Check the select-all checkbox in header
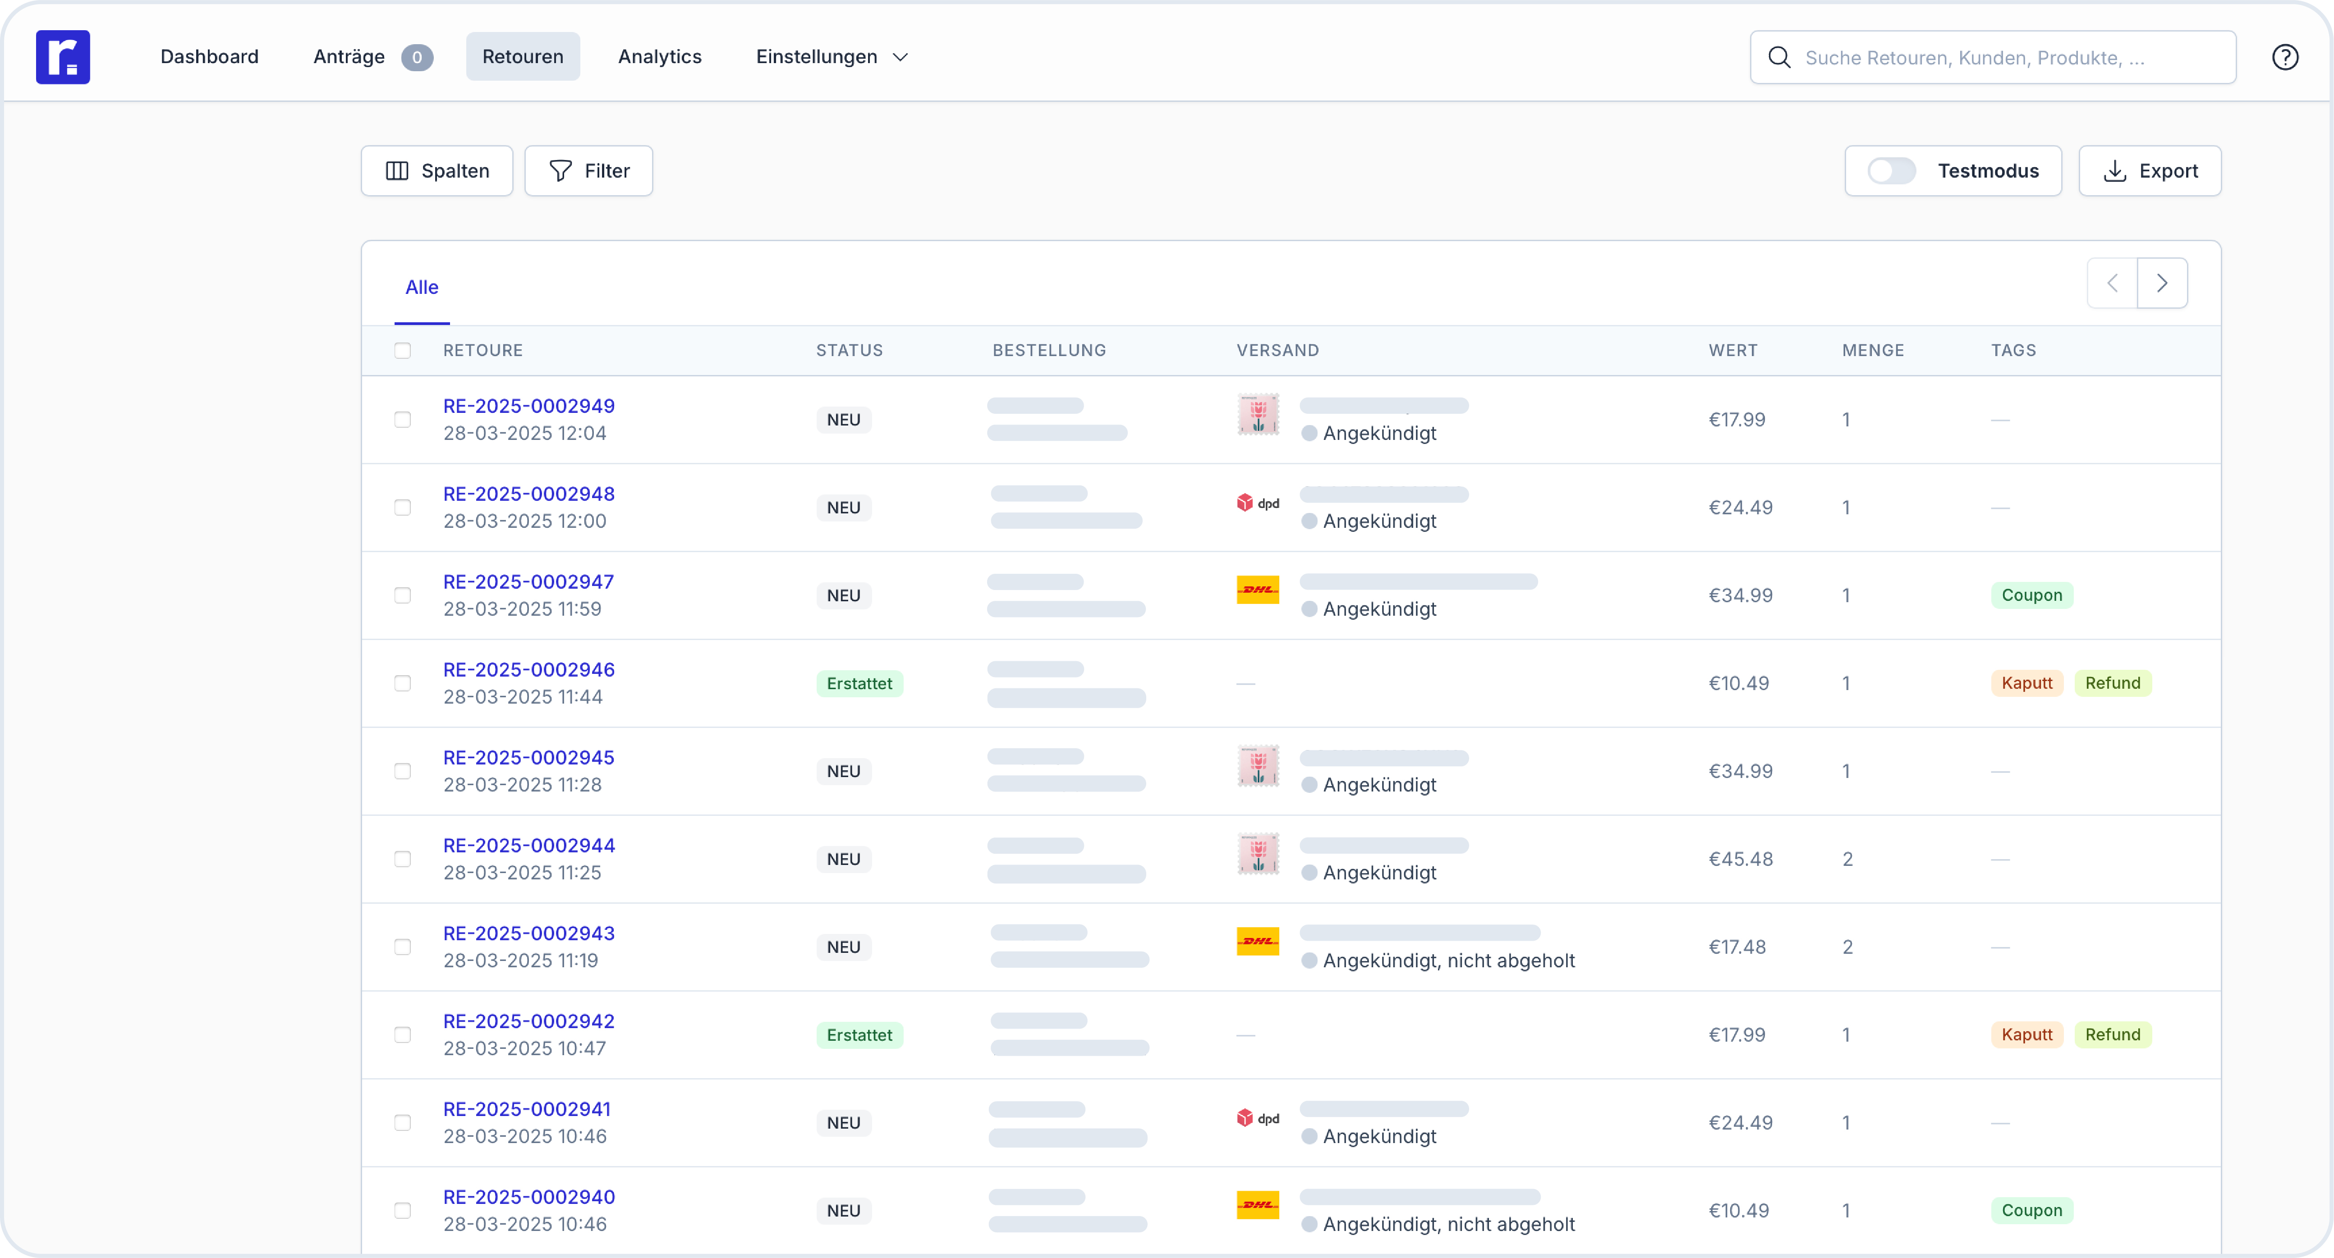This screenshot has height=1258, width=2334. pyautogui.click(x=402, y=351)
